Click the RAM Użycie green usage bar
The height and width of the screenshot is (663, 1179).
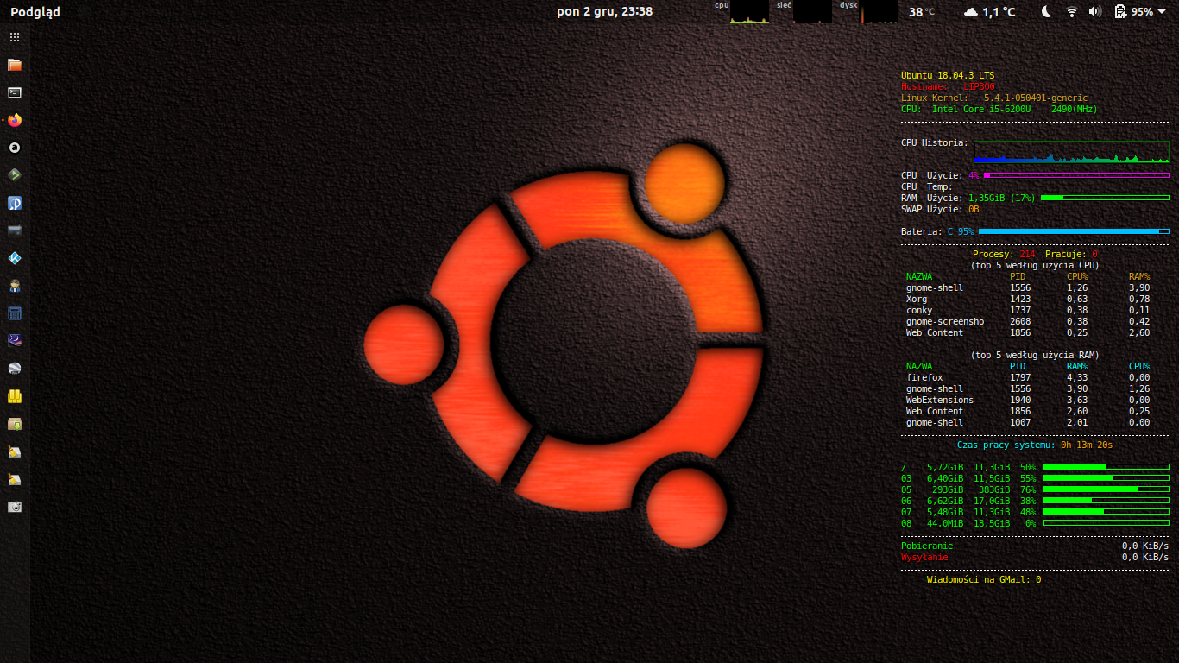coord(1105,198)
